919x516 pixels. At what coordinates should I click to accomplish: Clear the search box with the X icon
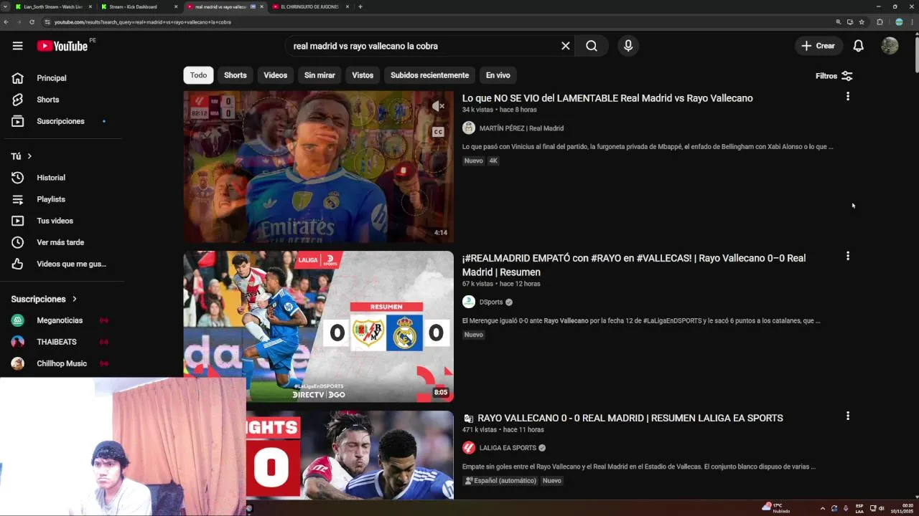(x=566, y=46)
